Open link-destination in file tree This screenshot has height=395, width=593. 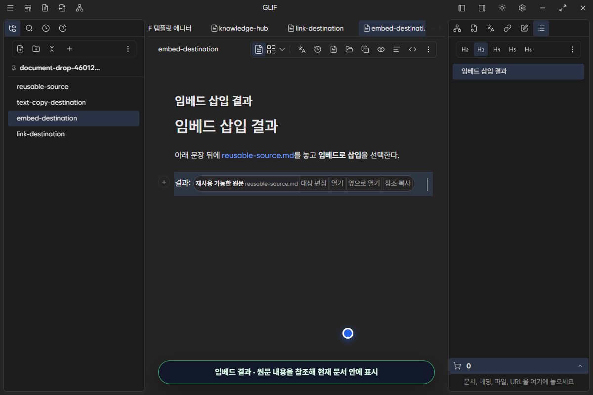74,134
